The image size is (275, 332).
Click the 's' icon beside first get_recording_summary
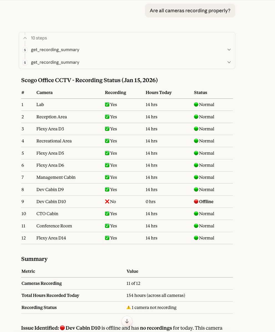click(25, 50)
